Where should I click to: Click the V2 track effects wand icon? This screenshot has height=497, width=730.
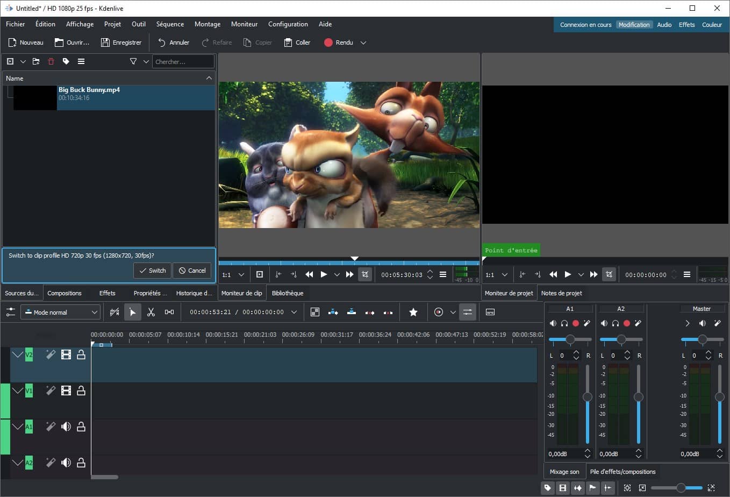(51, 354)
